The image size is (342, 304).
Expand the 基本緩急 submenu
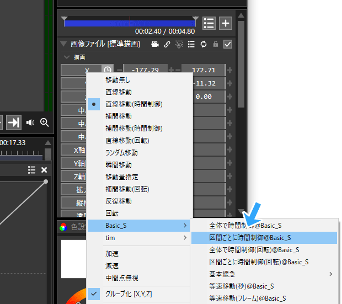coord(264,274)
